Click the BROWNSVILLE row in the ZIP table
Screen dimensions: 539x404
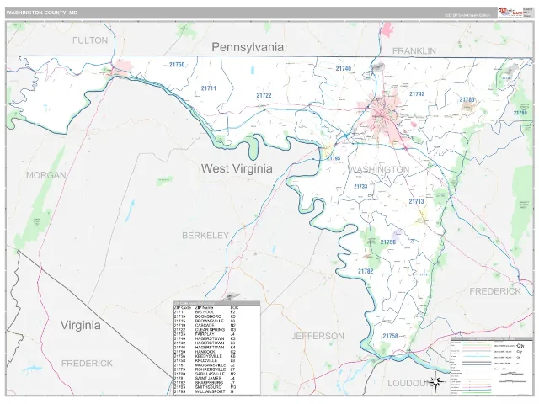pyautogui.click(x=217, y=321)
